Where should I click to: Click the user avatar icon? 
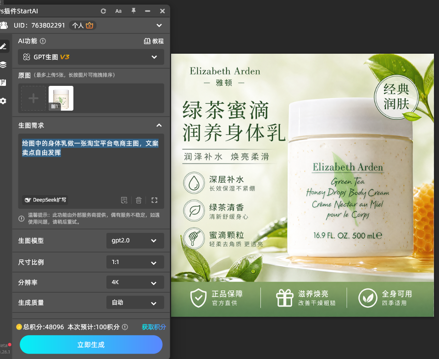click(4, 26)
